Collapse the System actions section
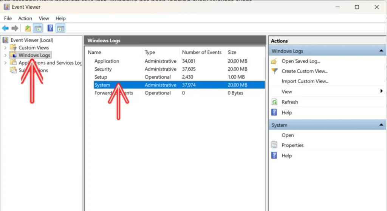This screenshot has width=387, height=211. [x=381, y=125]
